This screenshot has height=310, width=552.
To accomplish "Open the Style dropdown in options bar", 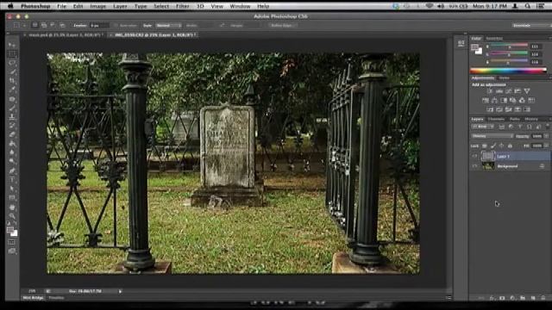I will 169,26.
